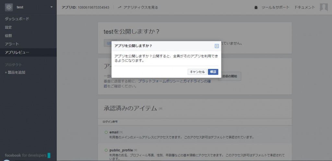Open the test app selector dropdown arrow

[x=52, y=7]
